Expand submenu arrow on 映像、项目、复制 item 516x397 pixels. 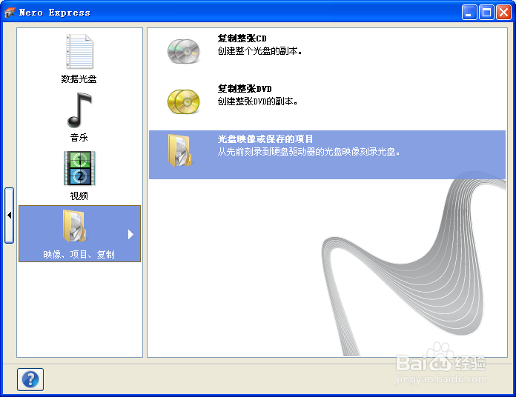(130, 234)
